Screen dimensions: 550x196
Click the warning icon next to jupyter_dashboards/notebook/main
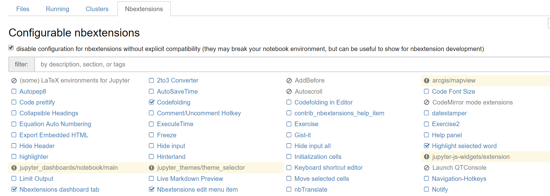pos(14,168)
